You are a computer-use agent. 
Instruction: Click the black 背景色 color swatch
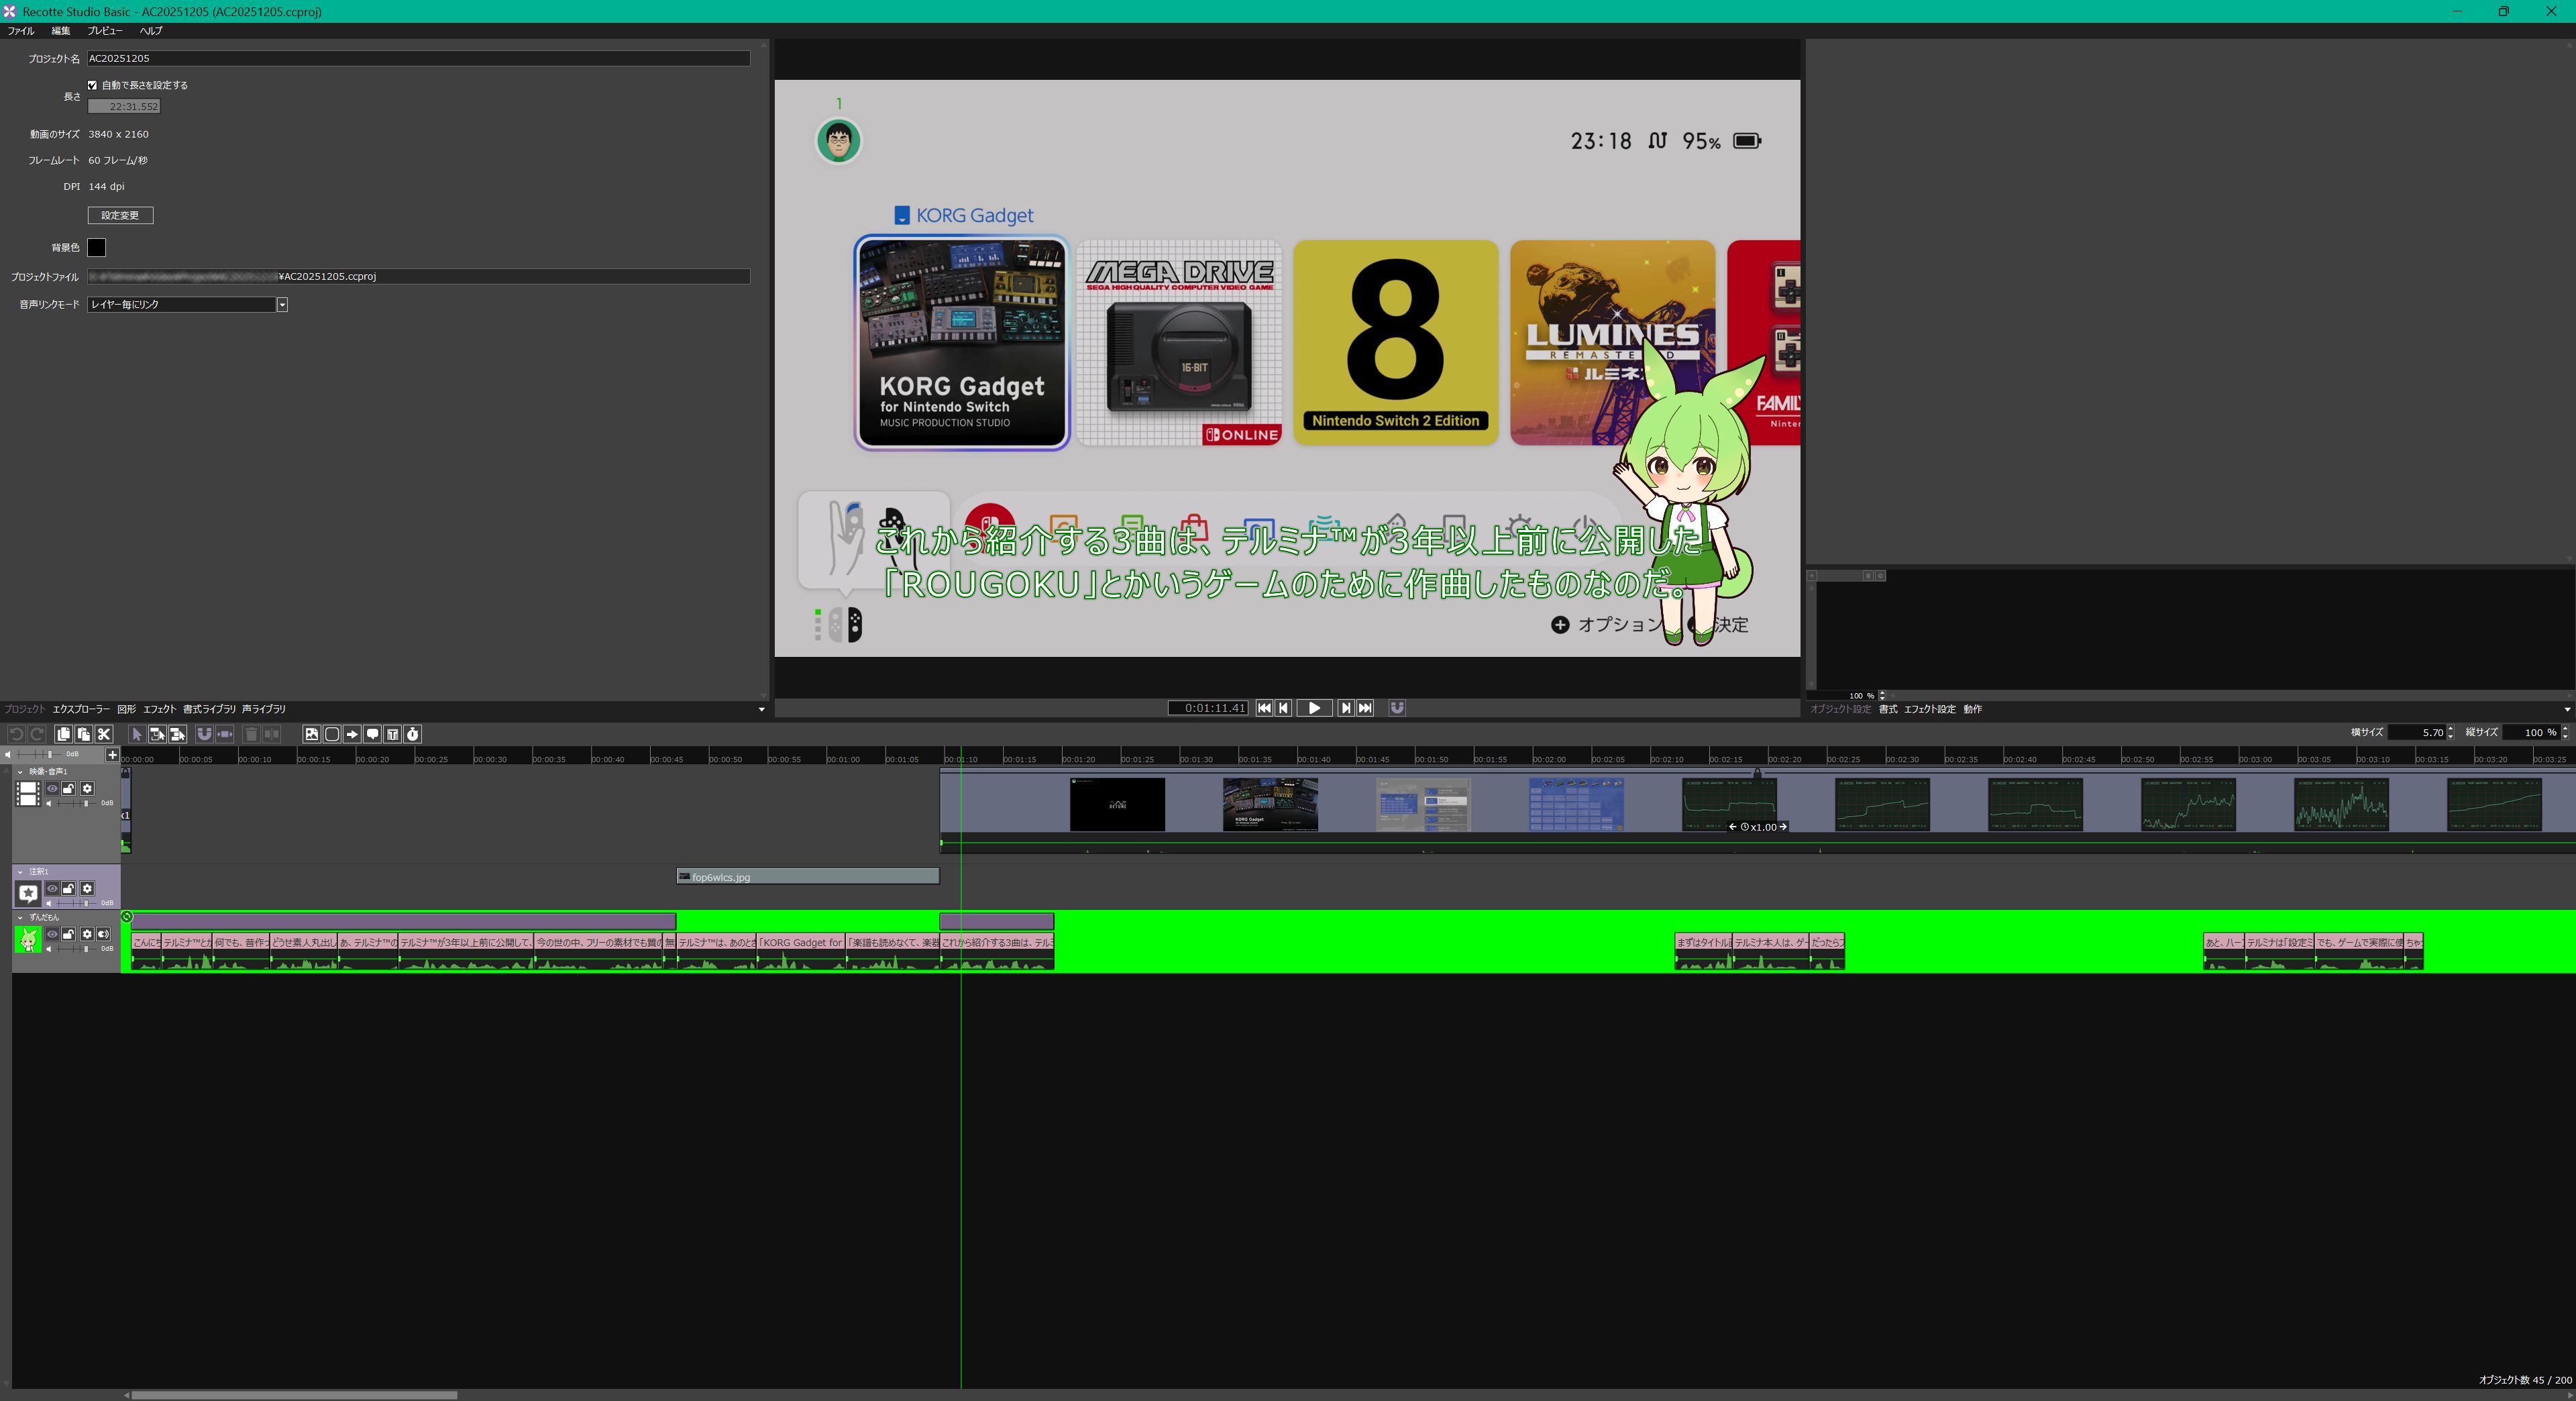pos(97,247)
